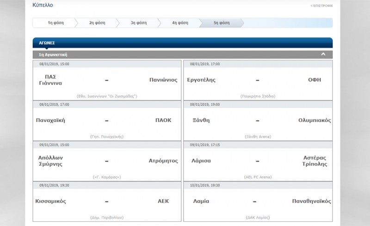Click the Πανιώνιος team name

coord(163,80)
